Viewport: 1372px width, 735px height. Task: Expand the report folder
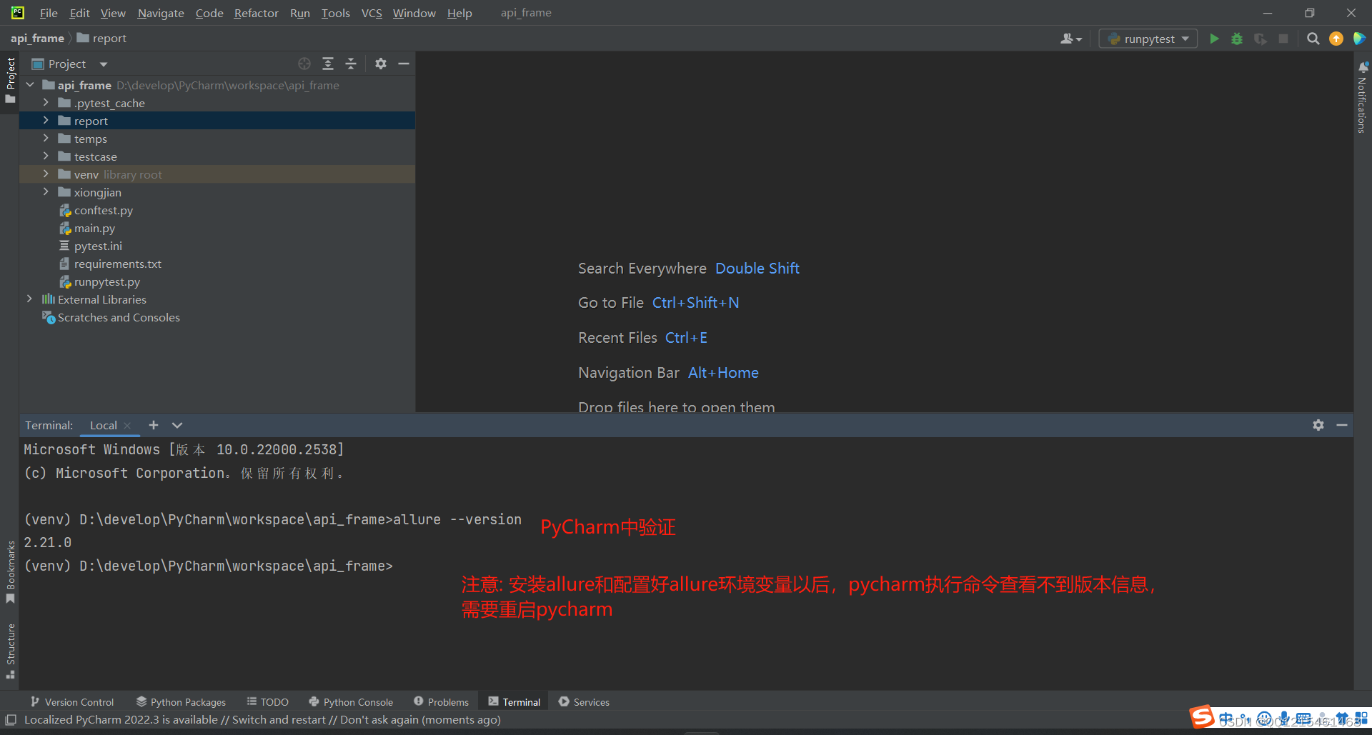point(46,121)
